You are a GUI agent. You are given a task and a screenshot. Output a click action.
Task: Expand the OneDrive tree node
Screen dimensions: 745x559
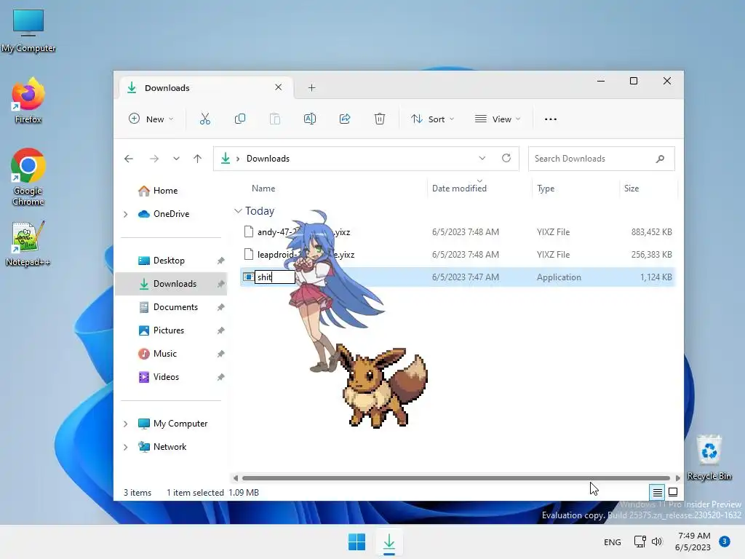click(x=126, y=215)
